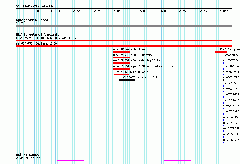Select variant nsv3563028

pyautogui.click(x=231, y=140)
